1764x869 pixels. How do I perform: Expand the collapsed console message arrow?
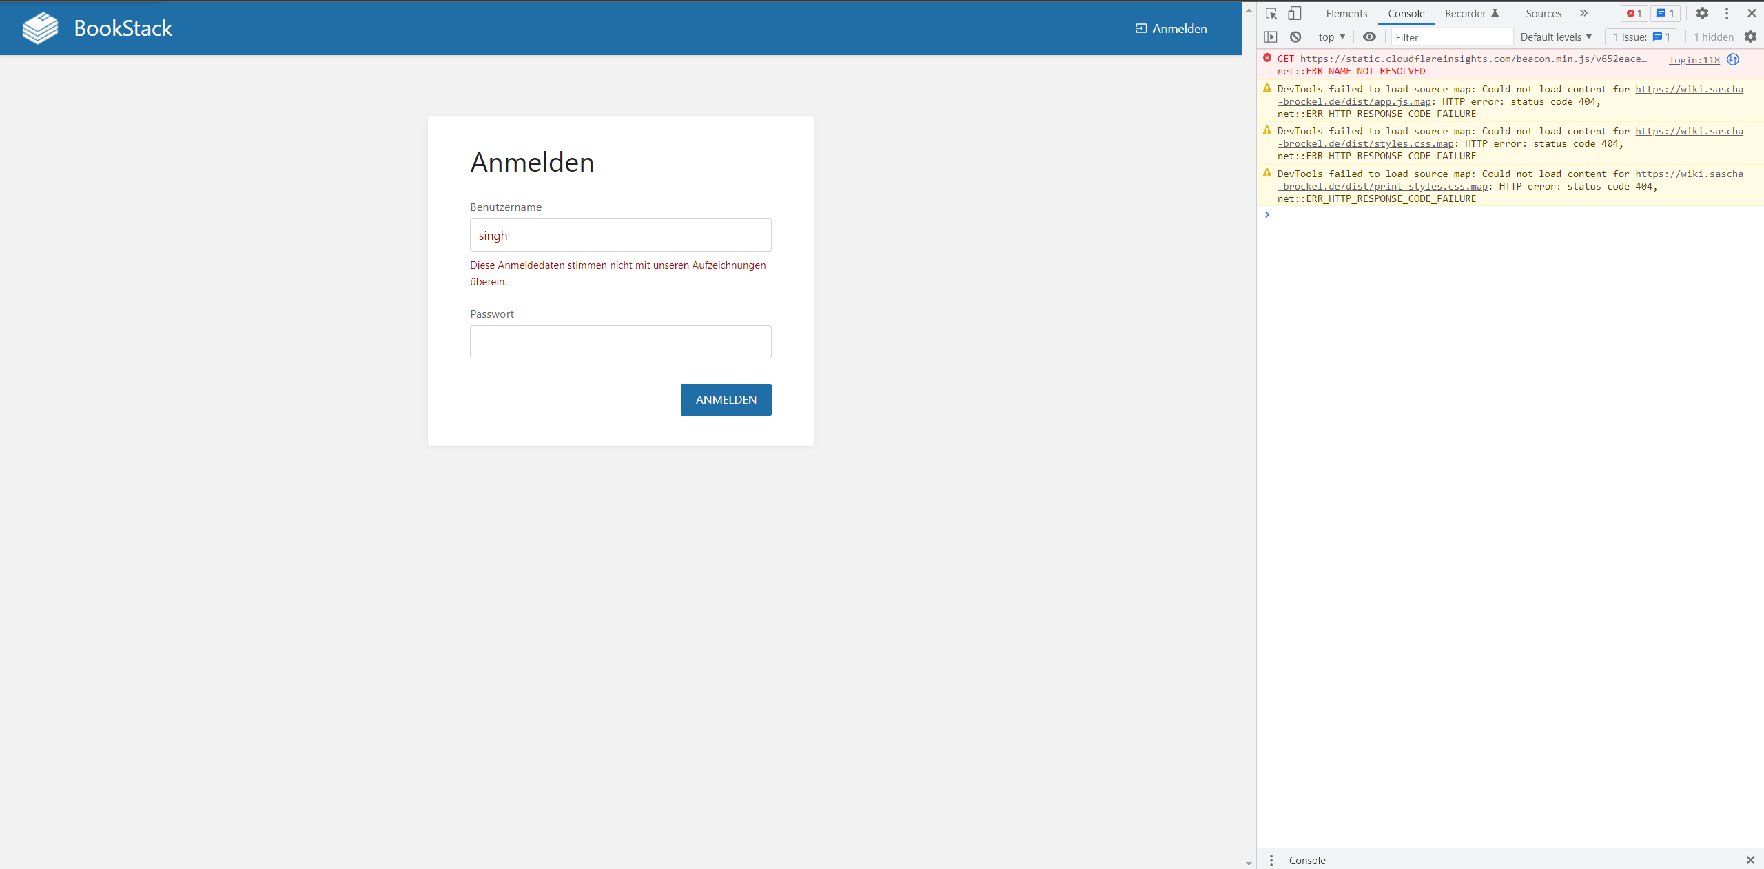click(1266, 214)
